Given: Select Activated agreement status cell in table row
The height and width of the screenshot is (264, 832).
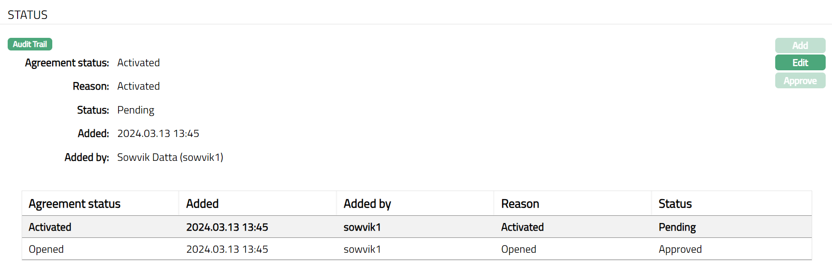Looking at the screenshot, I should pyautogui.click(x=50, y=227).
